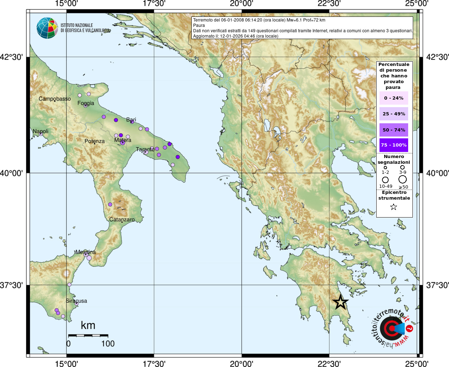The height and width of the screenshot is (367, 449).
Task: Click the ≥50 reports circle in legend
Action: pyautogui.click(x=403, y=180)
